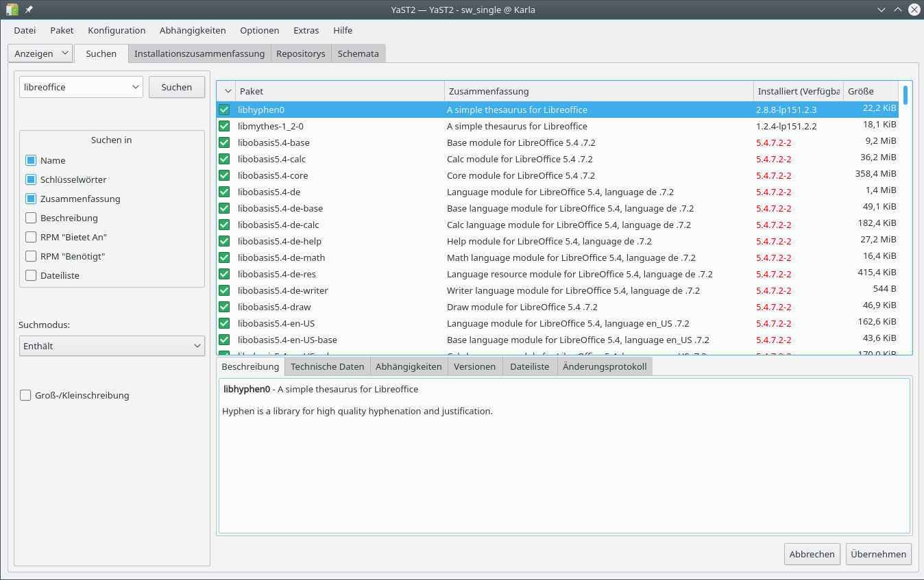Open the Abhängigkeiten details tab
The image size is (924, 580).
click(x=409, y=366)
